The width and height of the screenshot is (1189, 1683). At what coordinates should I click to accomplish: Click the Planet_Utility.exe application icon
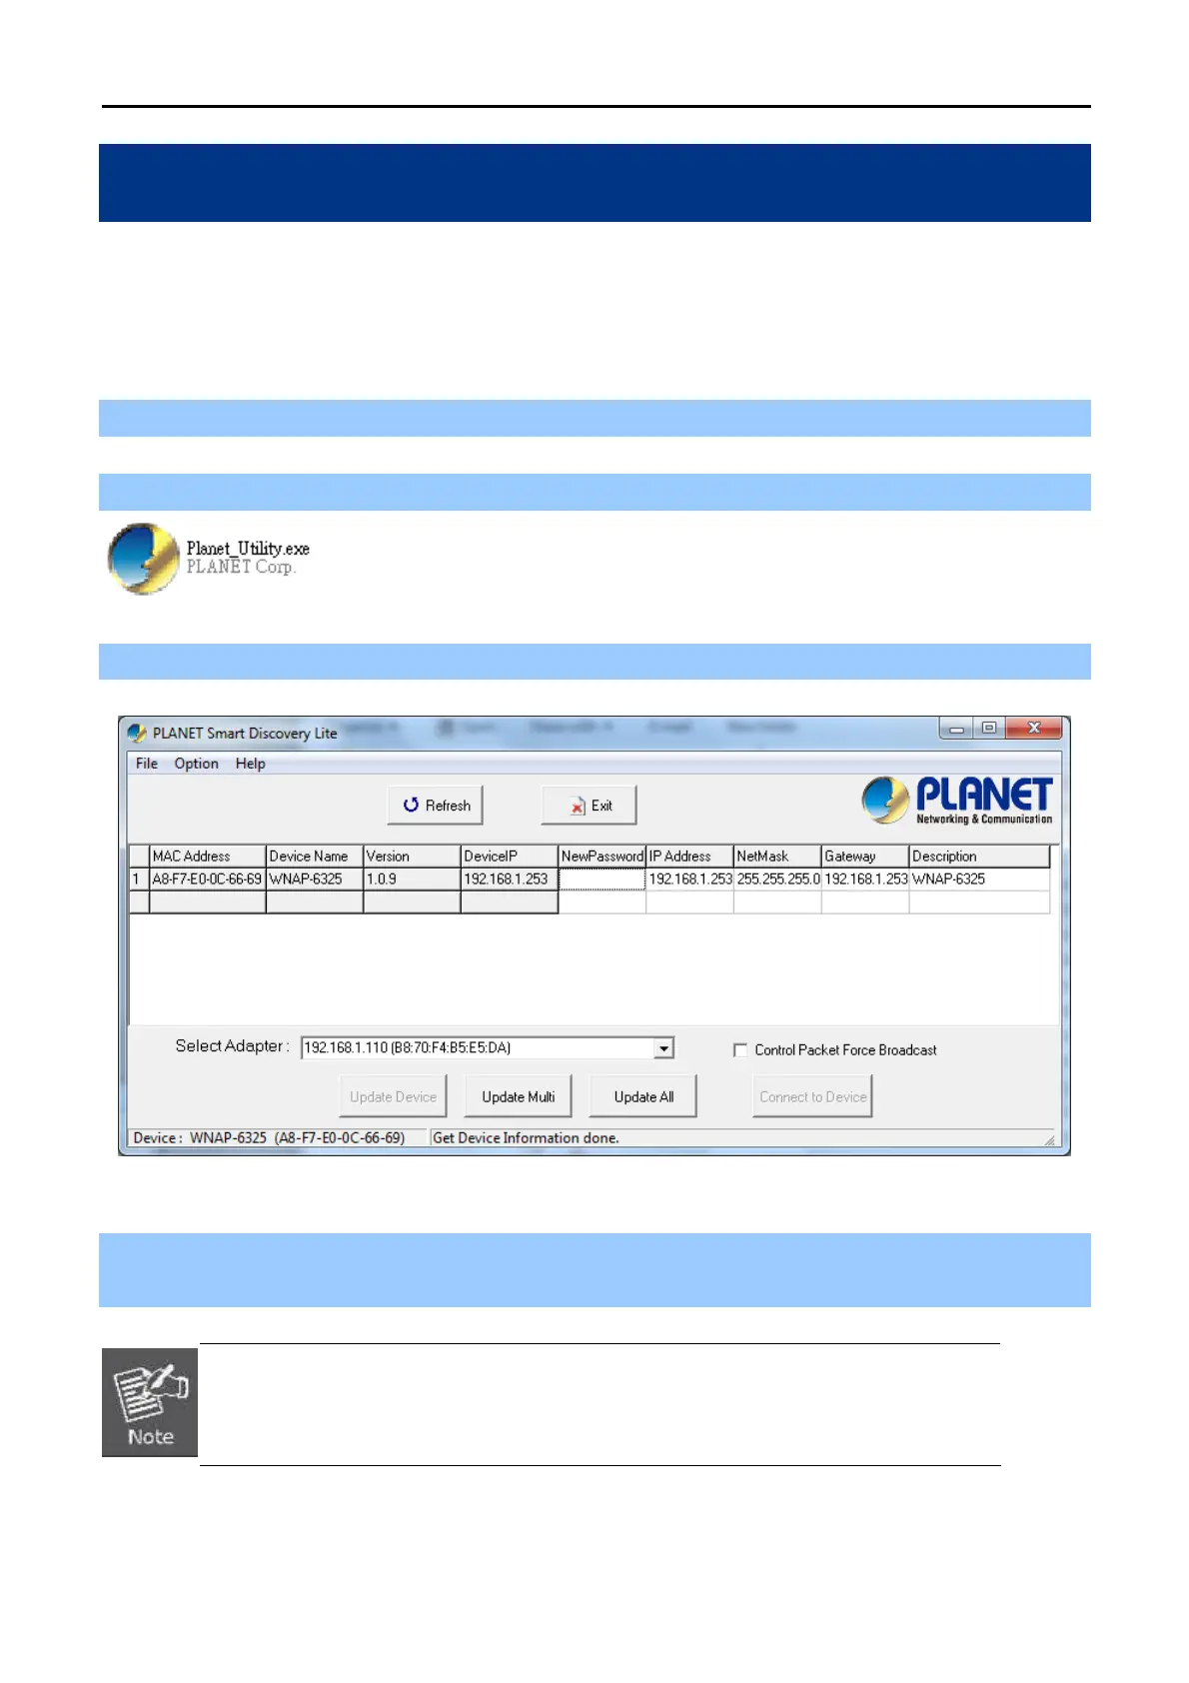click(143, 558)
